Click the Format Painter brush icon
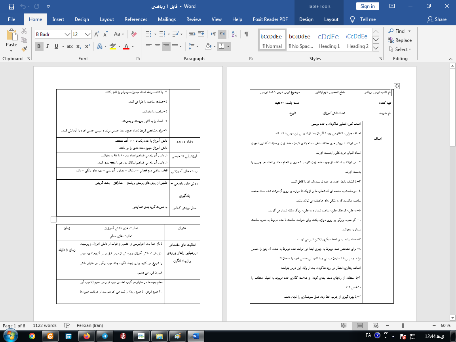 pos(24,49)
